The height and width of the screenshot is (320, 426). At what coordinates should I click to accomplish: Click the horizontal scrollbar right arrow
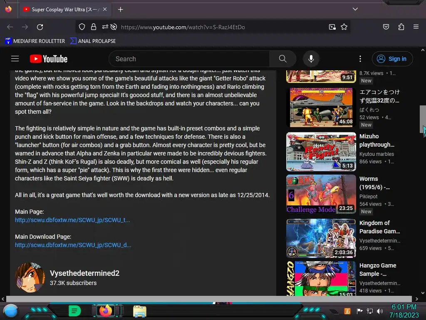[416, 299]
